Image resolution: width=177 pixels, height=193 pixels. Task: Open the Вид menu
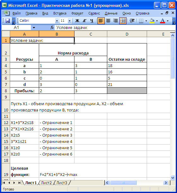[45, 13]
